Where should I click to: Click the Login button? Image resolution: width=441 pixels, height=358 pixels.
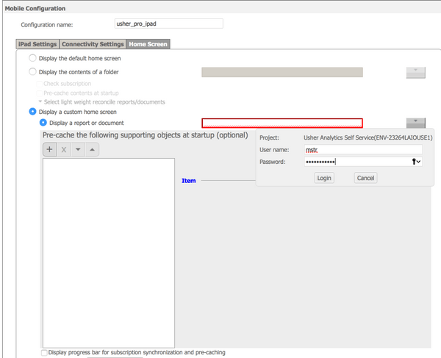click(324, 178)
